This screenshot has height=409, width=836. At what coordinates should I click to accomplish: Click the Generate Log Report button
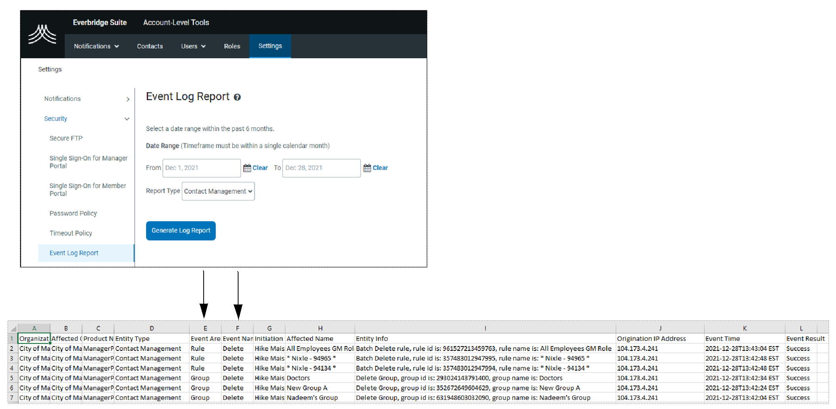pyautogui.click(x=181, y=230)
